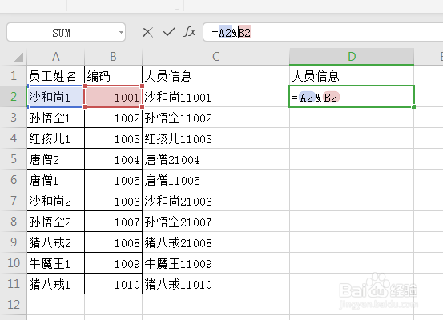Select row 8 header
This screenshot has width=443, height=320.
(x=14, y=222)
